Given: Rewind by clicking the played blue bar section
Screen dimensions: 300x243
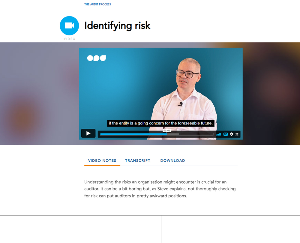Looking at the screenshot, I should [x=133, y=134].
